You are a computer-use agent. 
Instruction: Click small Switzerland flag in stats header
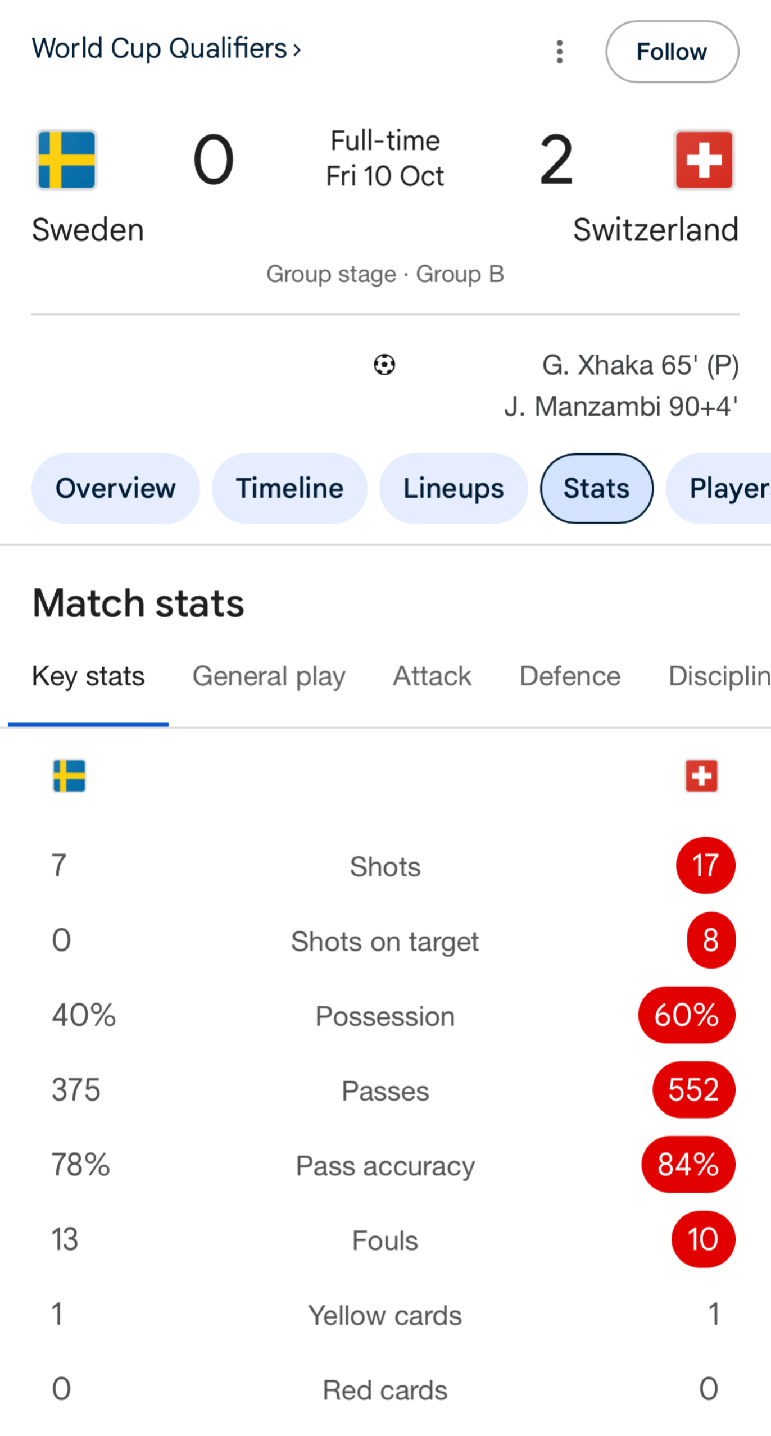[x=701, y=776]
